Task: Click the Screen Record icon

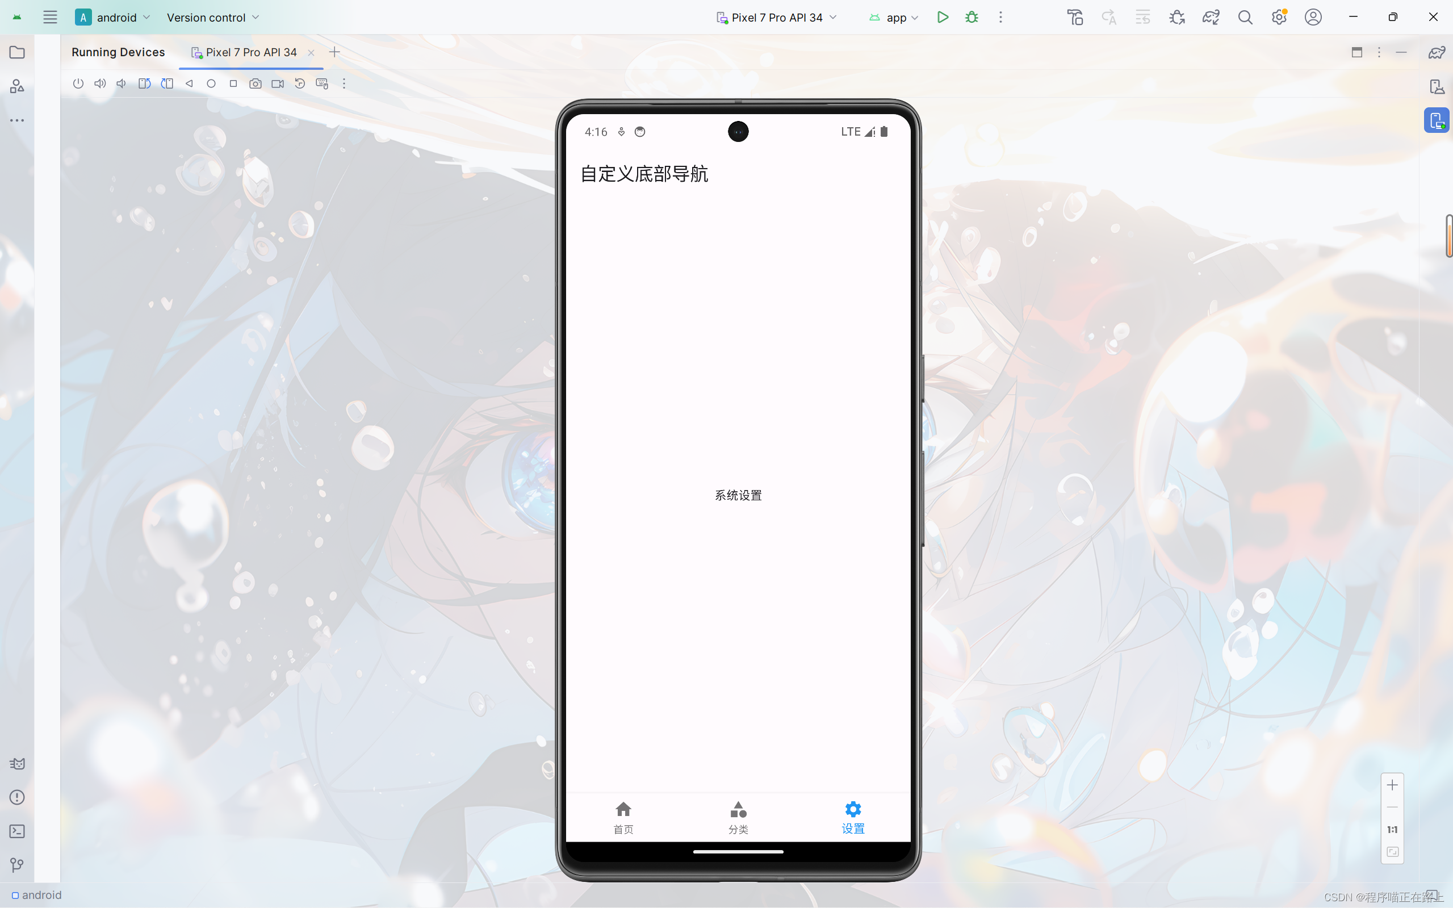Action: pyautogui.click(x=278, y=83)
